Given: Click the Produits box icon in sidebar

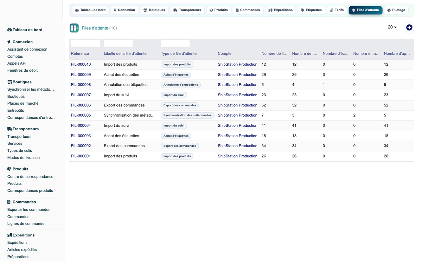Looking at the screenshot, I should [9, 169].
